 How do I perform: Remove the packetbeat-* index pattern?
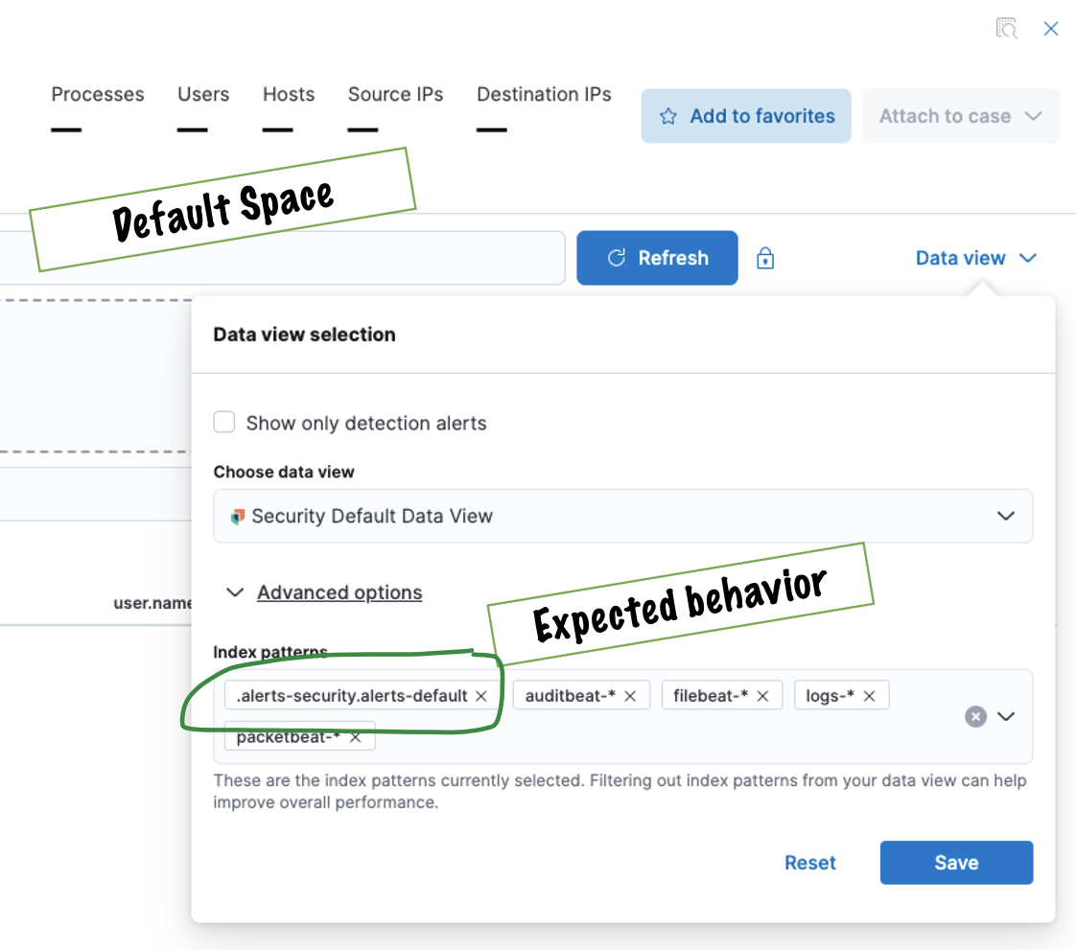[354, 736]
